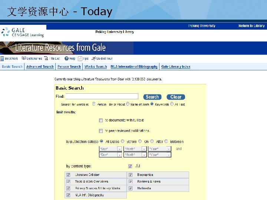Click the Clear button
This screenshot has width=267, height=200.
[x=176, y=97]
